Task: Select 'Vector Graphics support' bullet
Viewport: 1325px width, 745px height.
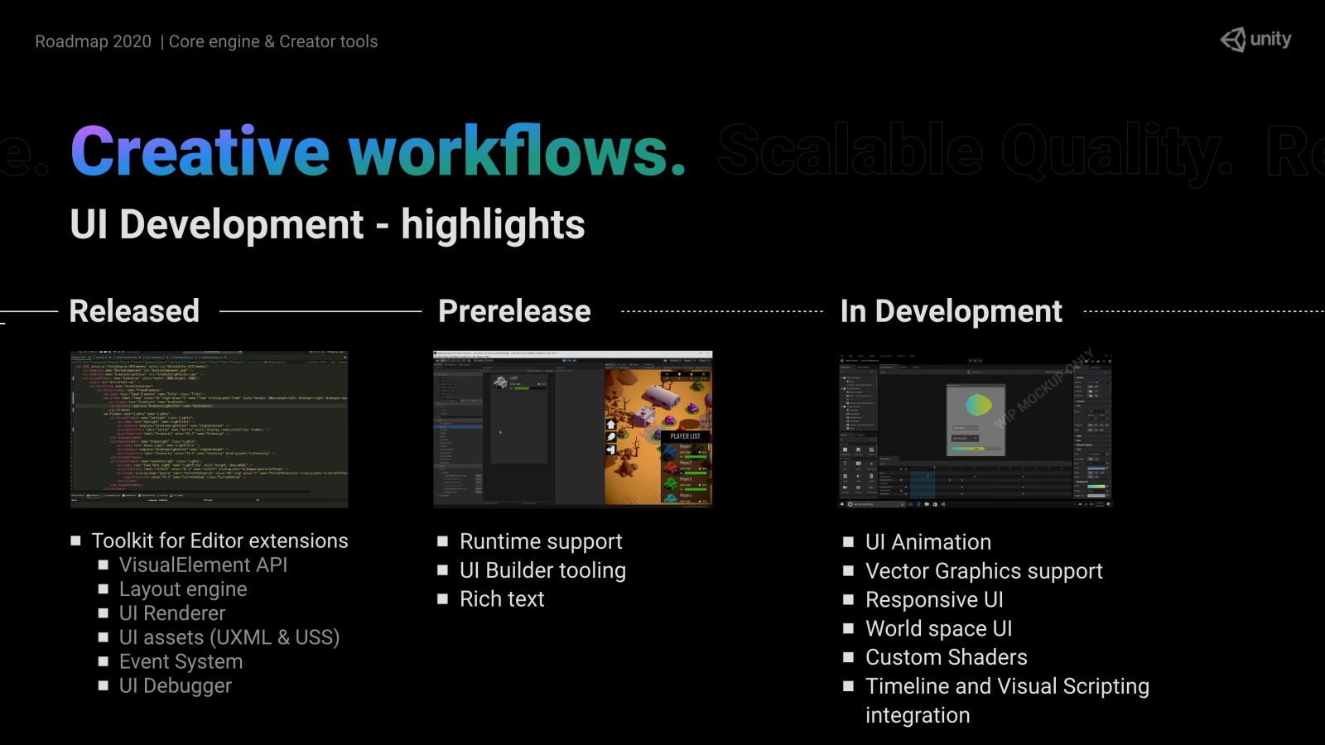Action: [x=984, y=571]
